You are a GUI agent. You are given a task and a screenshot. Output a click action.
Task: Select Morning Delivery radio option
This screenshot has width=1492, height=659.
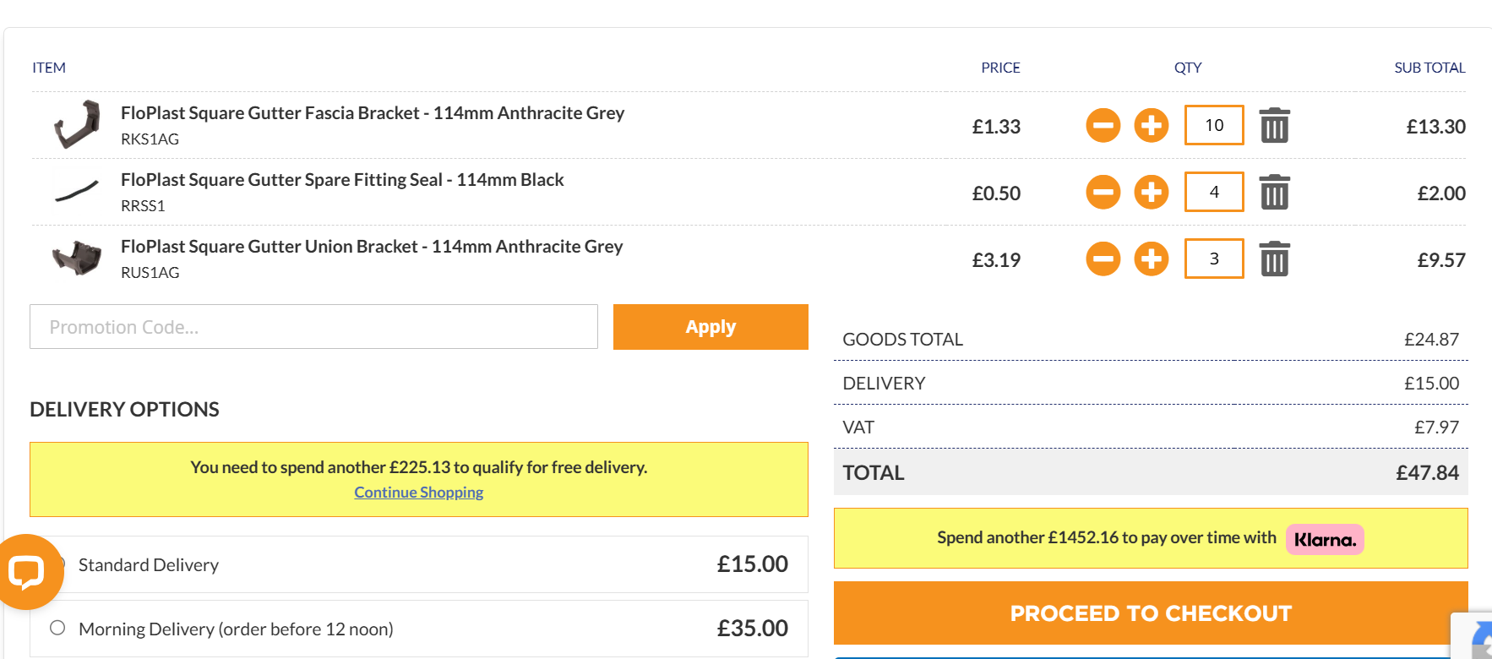pyautogui.click(x=57, y=628)
